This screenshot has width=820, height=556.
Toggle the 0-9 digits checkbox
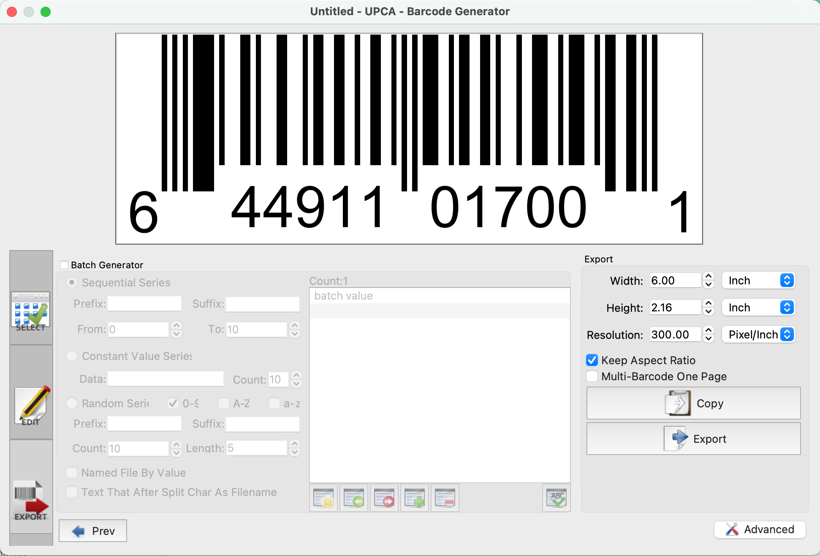[x=173, y=403]
